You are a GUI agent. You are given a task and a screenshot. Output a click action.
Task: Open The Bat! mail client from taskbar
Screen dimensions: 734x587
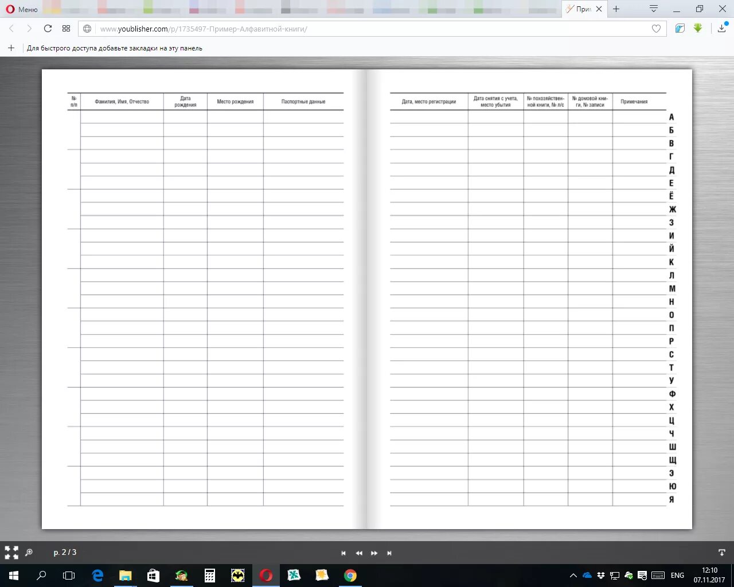[238, 576]
